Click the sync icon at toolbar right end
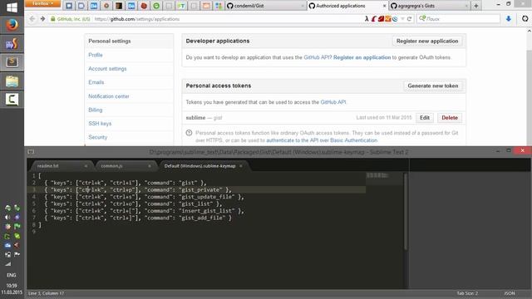The height and width of the screenshot is (299, 532). (x=525, y=18)
